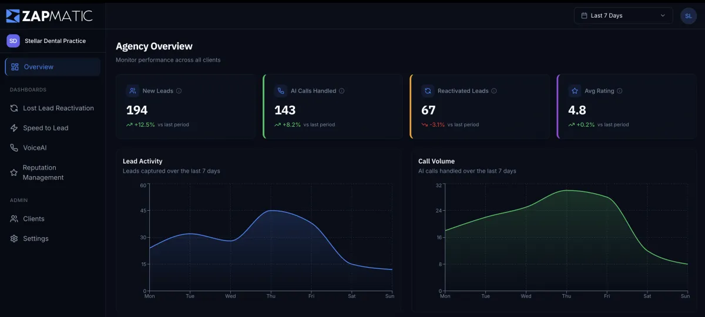The image size is (705, 317).
Task: Click the Agency Overview heading
Action: pos(154,46)
